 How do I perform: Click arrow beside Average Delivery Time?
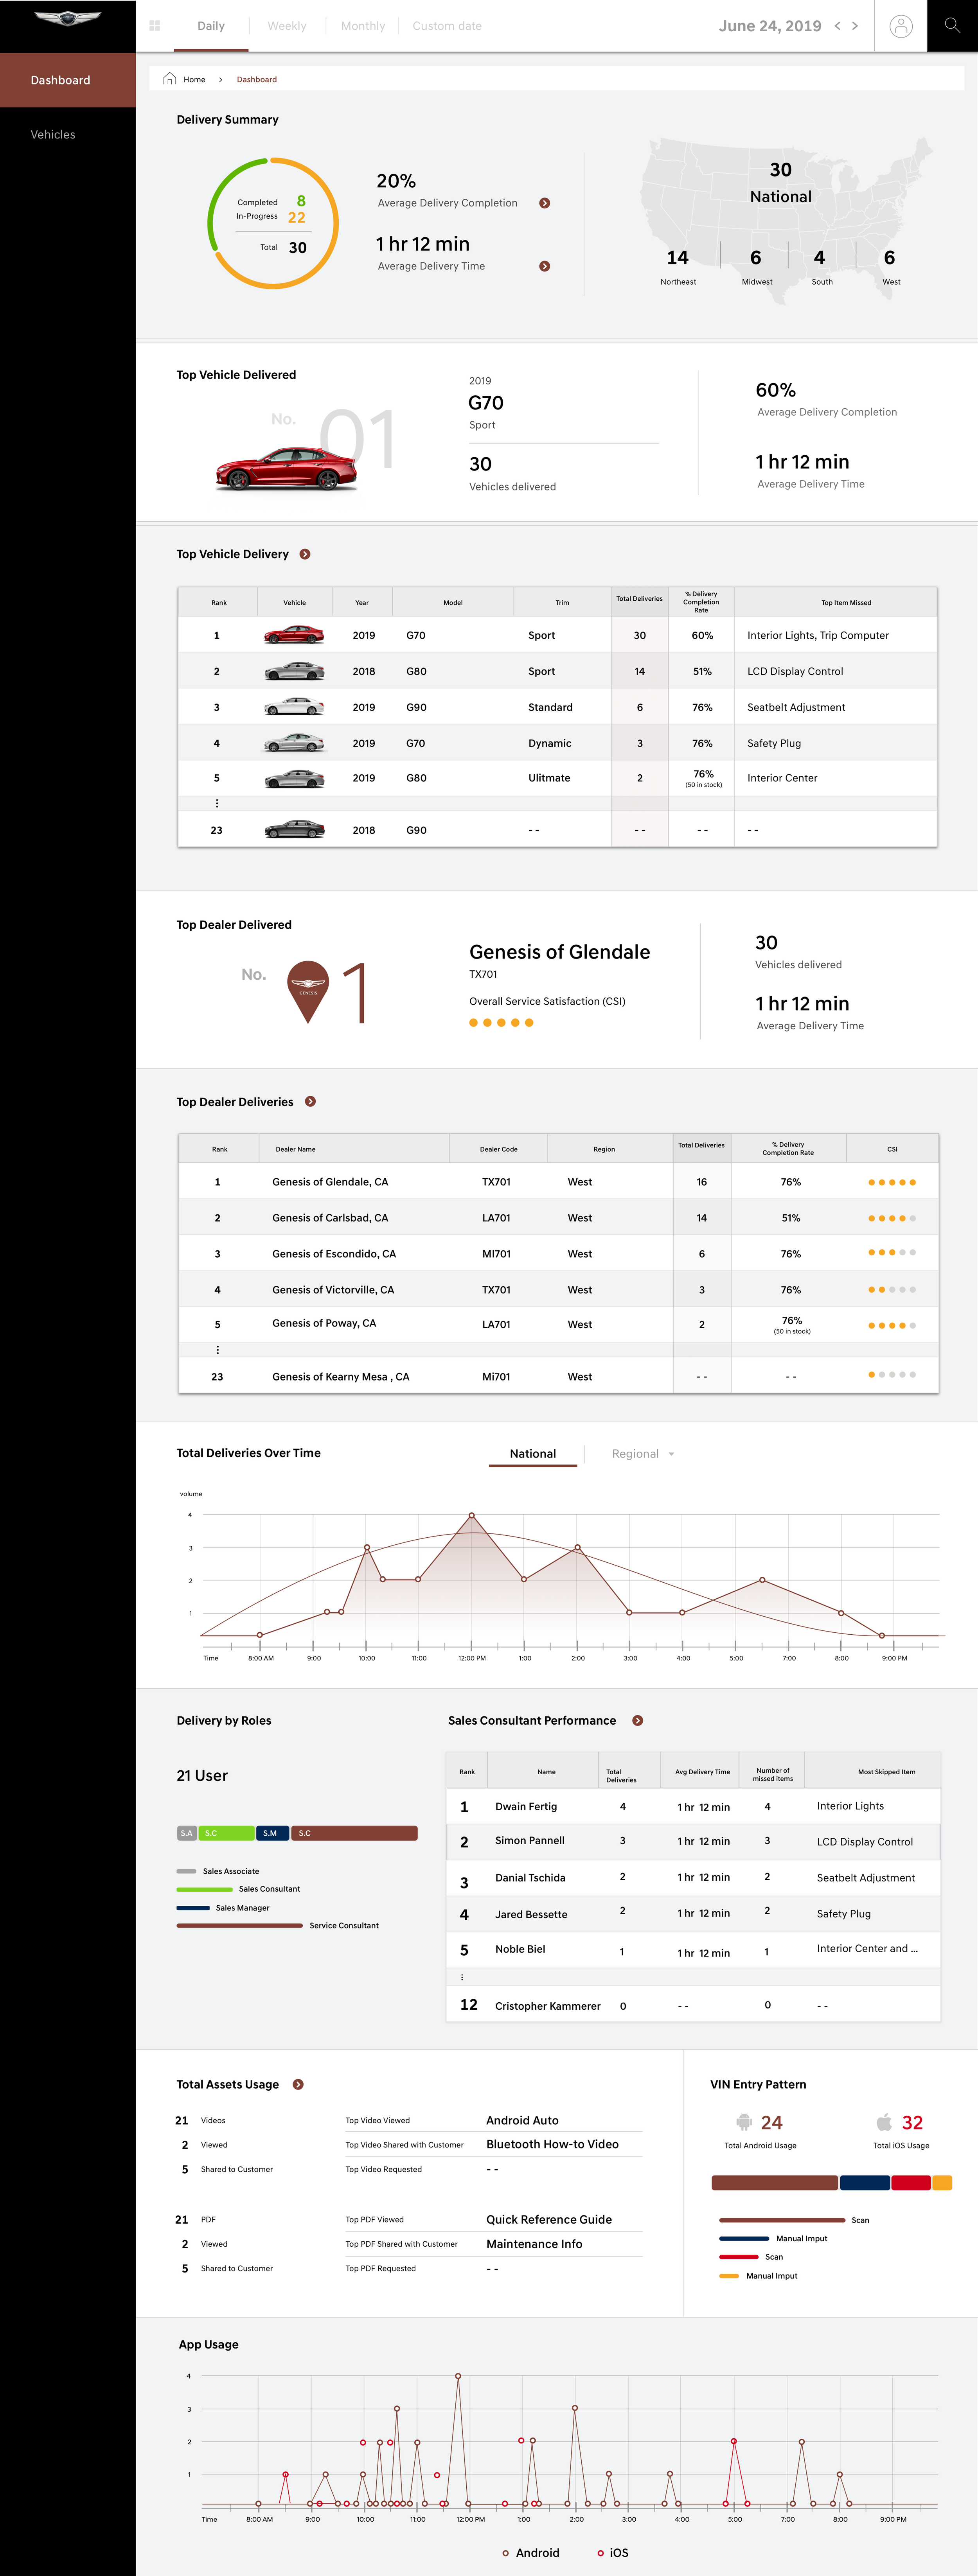coord(544,266)
